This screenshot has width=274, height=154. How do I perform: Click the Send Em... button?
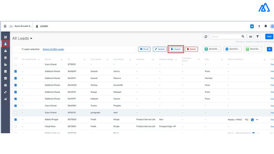coord(233,49)
